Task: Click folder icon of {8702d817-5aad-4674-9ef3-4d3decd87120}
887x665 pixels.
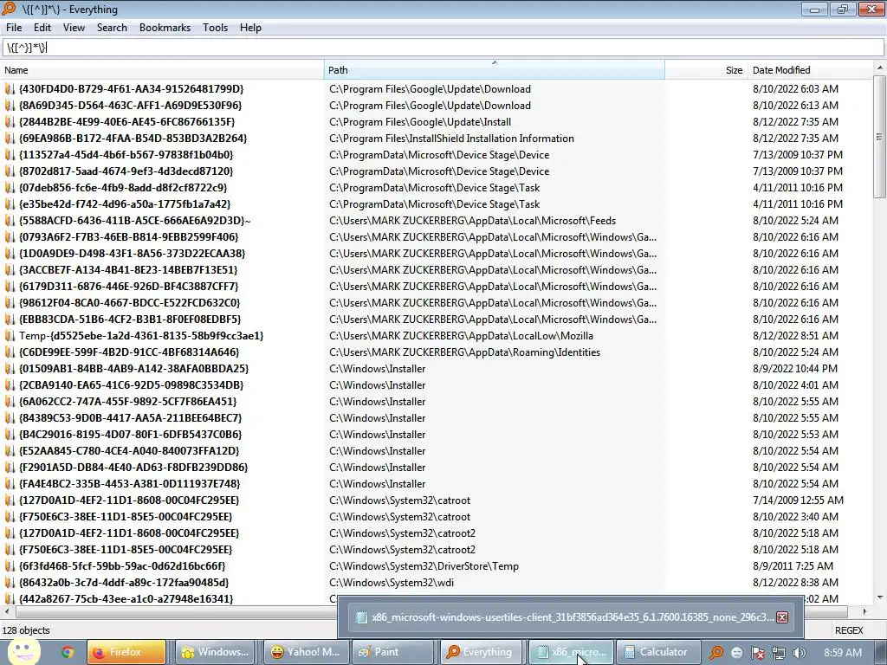Action: [9, 171]
